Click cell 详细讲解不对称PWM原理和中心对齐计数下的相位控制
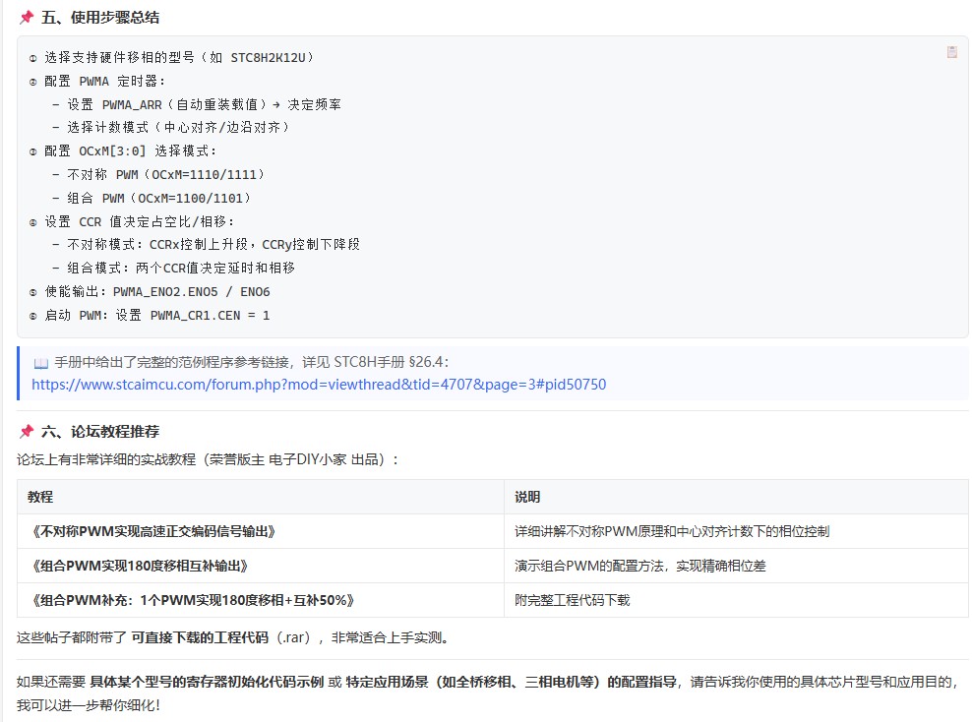Screen dimensions: 972x722 (x=736, y=531)
